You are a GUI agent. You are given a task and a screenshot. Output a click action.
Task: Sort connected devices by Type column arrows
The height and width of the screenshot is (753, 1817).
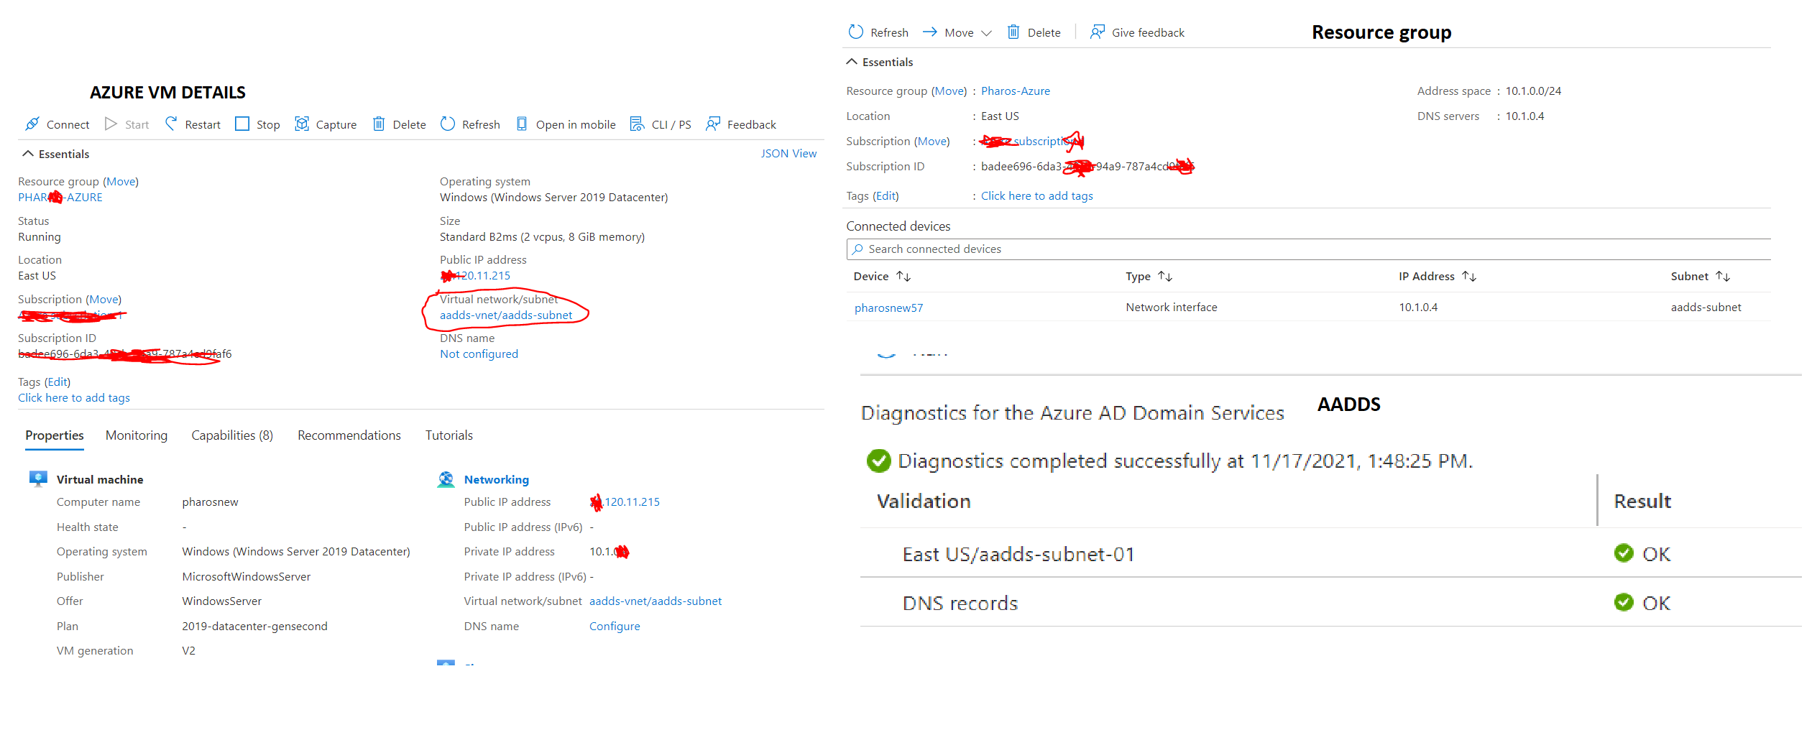[x=1165, y=277]
